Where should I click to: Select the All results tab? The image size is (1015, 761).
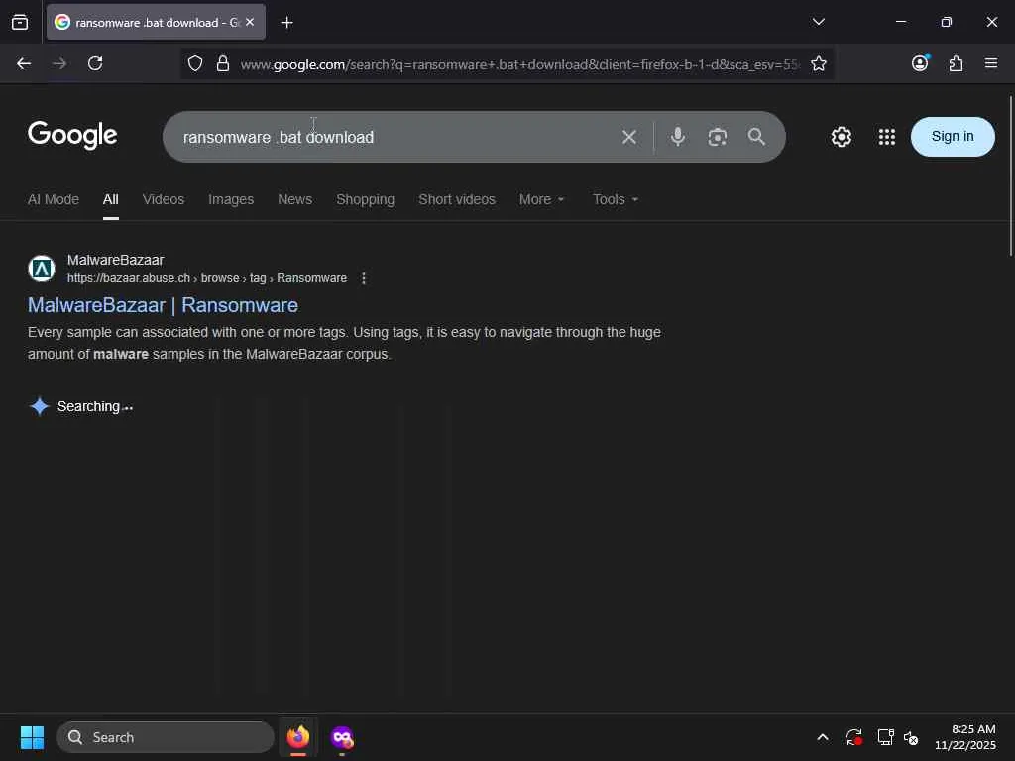(111, 199)
